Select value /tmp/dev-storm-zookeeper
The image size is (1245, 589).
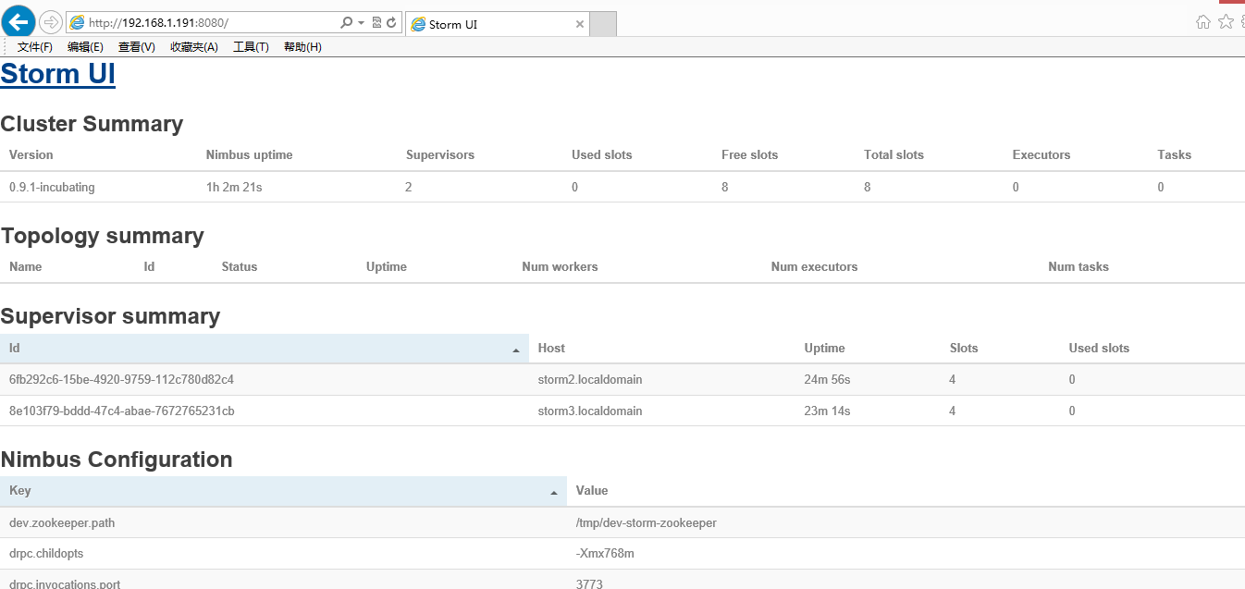coord(646,522)
